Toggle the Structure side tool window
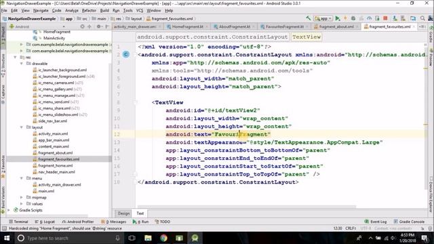434x244 pixels. [x=3, y=66]
